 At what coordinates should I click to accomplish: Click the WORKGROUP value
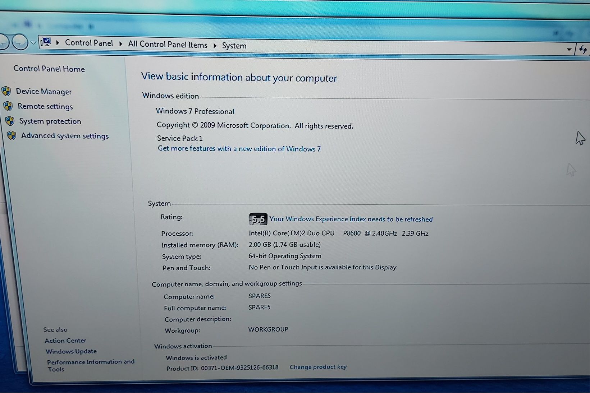pyautogui.click(x=268, y=329)
